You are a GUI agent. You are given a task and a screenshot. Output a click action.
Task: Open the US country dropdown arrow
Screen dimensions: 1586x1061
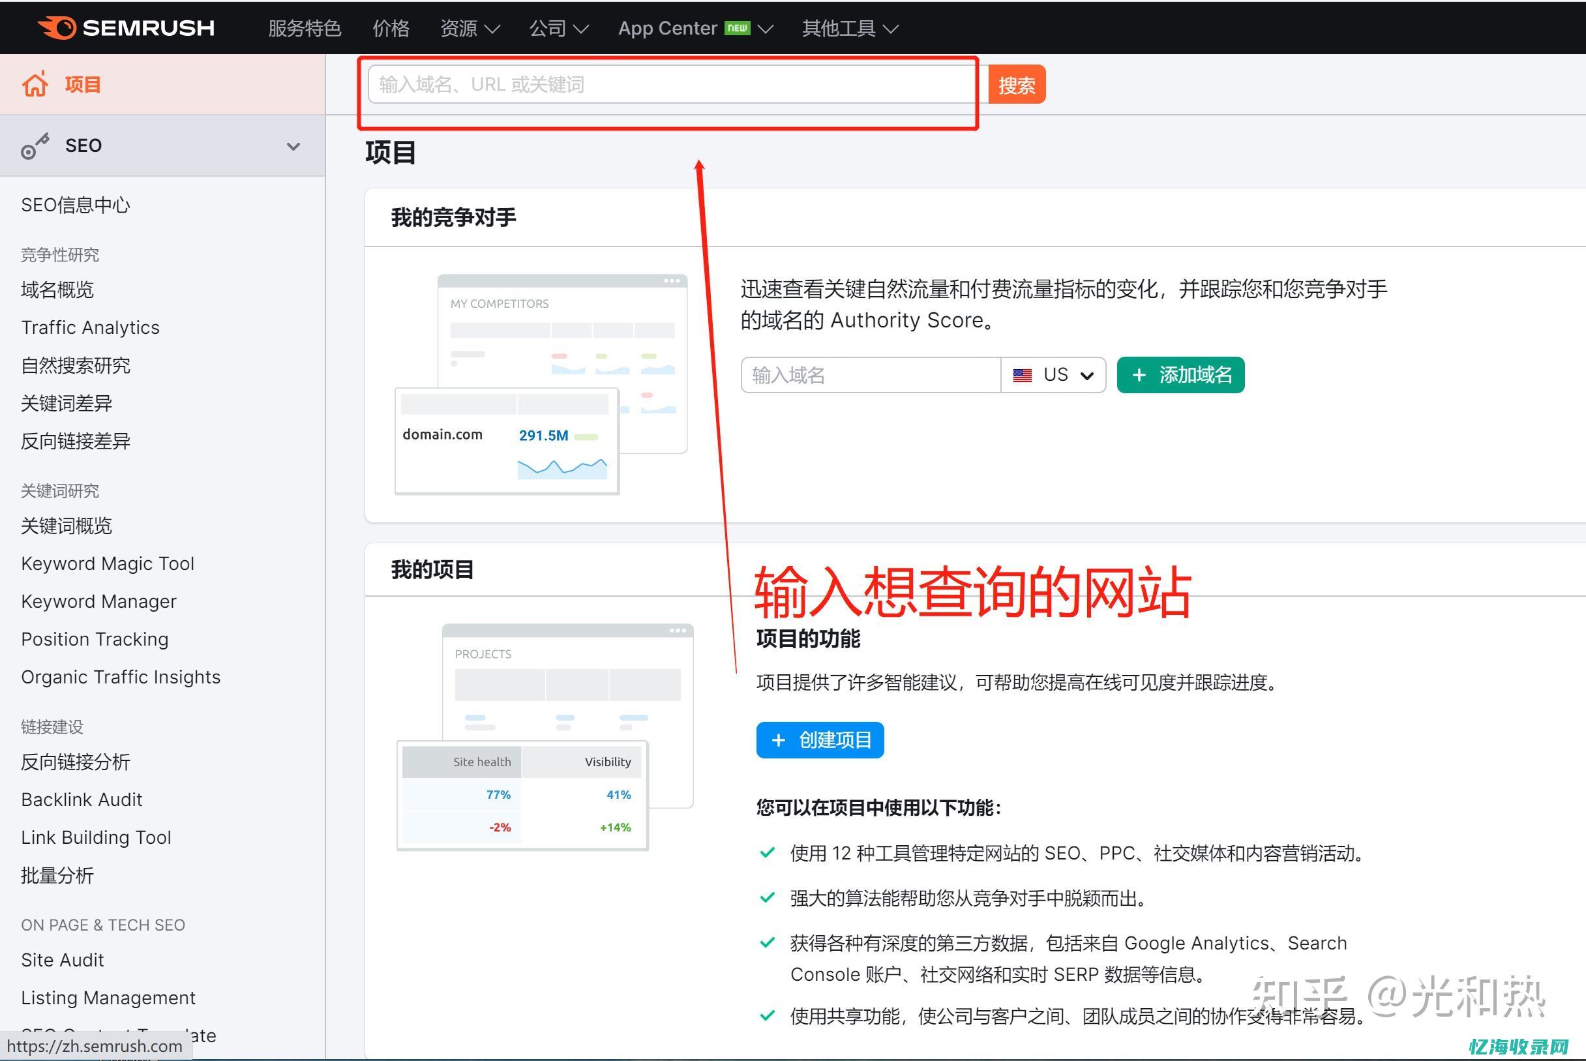[1086, 374]
